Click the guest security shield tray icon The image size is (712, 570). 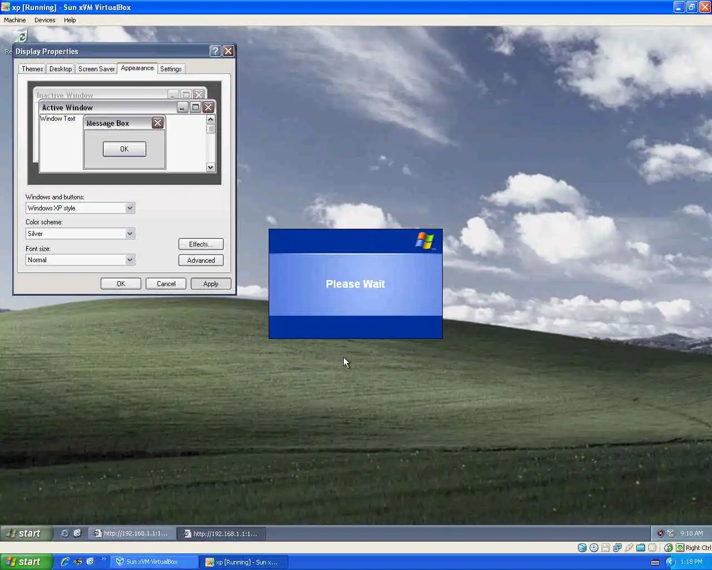click(660, 533)
